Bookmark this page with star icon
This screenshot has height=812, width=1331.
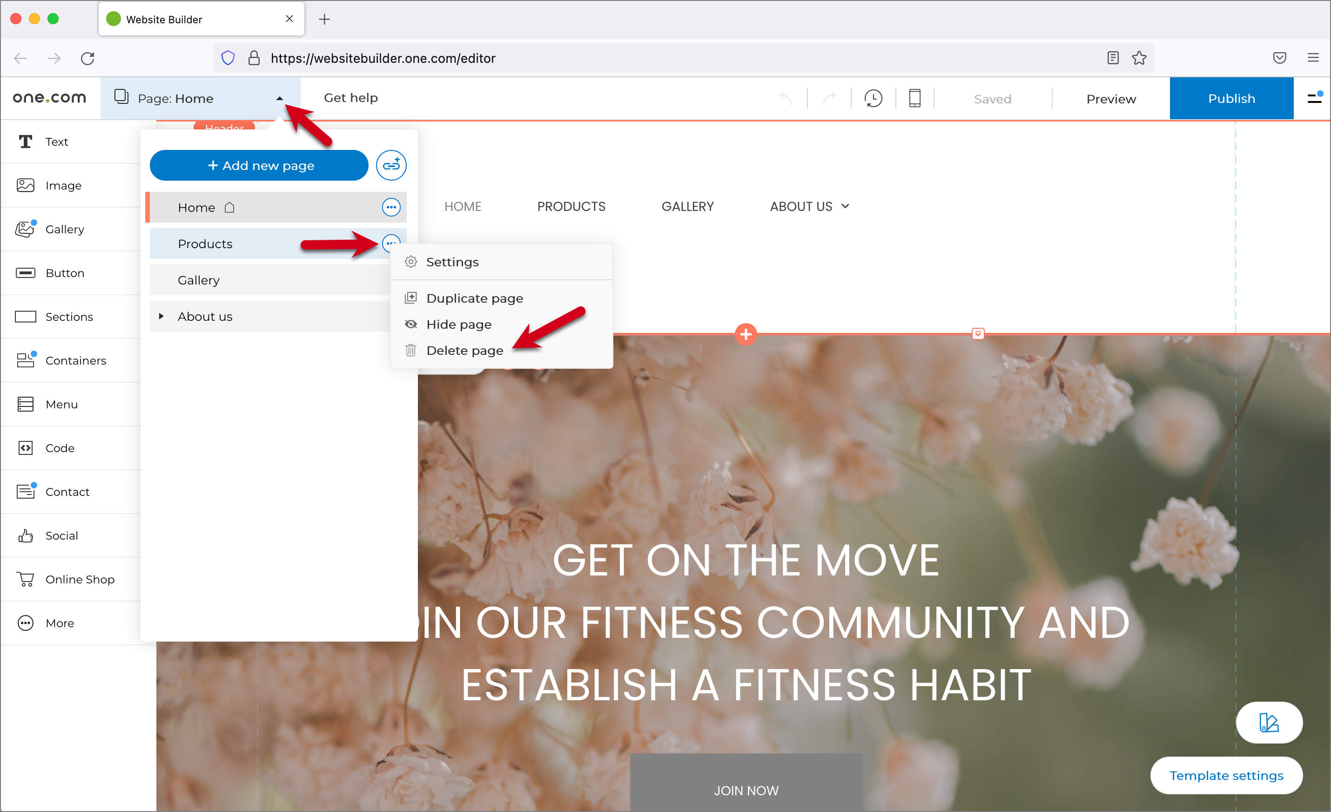point(1139,58)
